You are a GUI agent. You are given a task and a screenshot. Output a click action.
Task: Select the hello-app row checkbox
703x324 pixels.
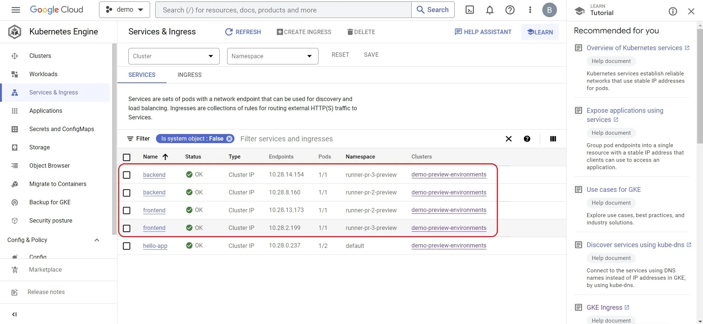[x=127, y=246]
